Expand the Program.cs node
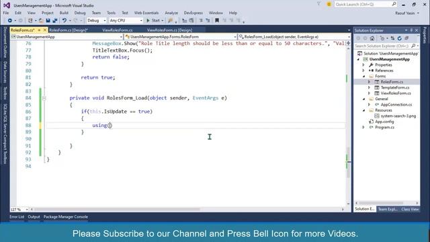Image resolution: width=430 pixels, height=242 pixels. pos(363,127)
